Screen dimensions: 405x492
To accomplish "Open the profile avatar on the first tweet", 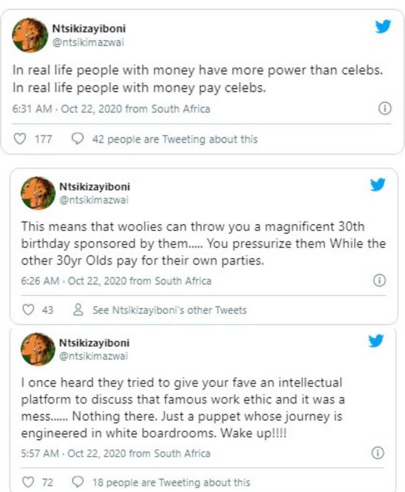I will tap(30, 35).
